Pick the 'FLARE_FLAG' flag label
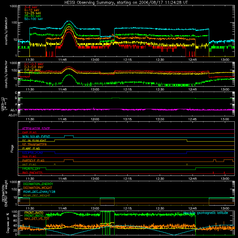 (x=31, y=148)
